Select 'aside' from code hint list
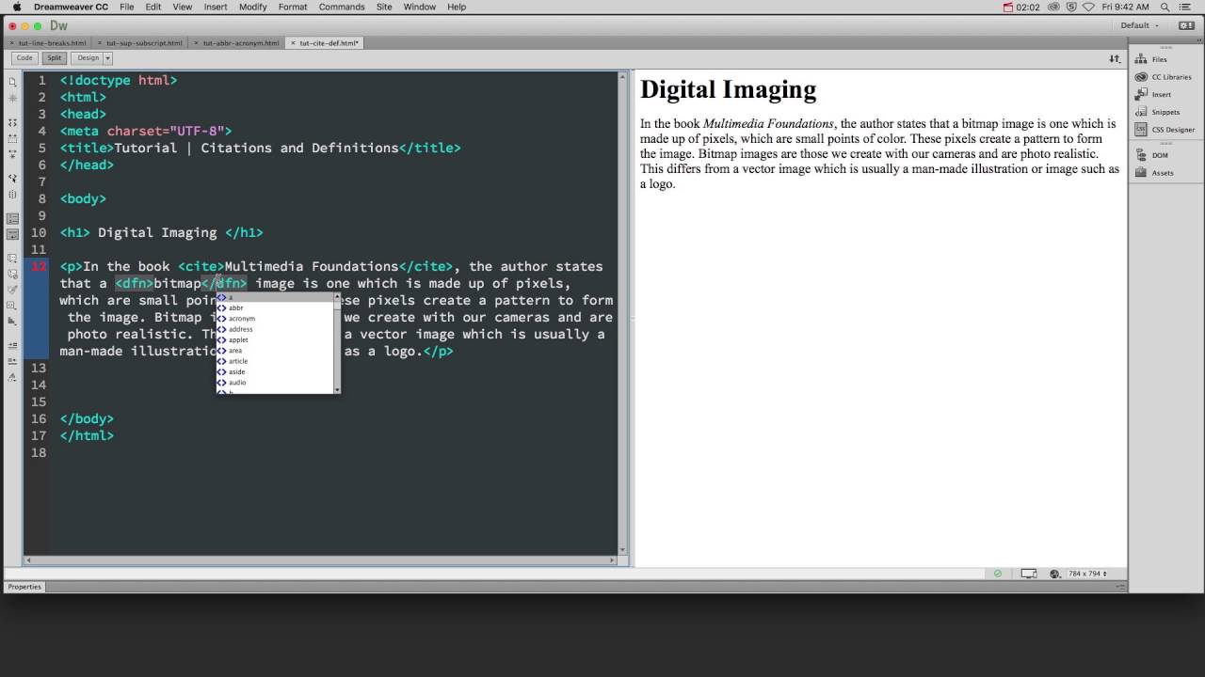Viewport: 1205px width, 677px height. (276, 371)
